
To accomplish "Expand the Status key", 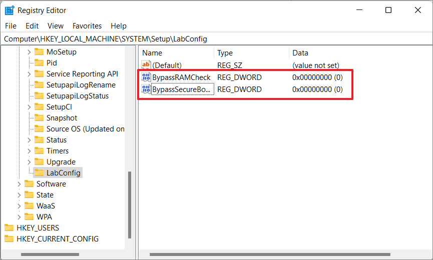I will [x=29, y=140].
